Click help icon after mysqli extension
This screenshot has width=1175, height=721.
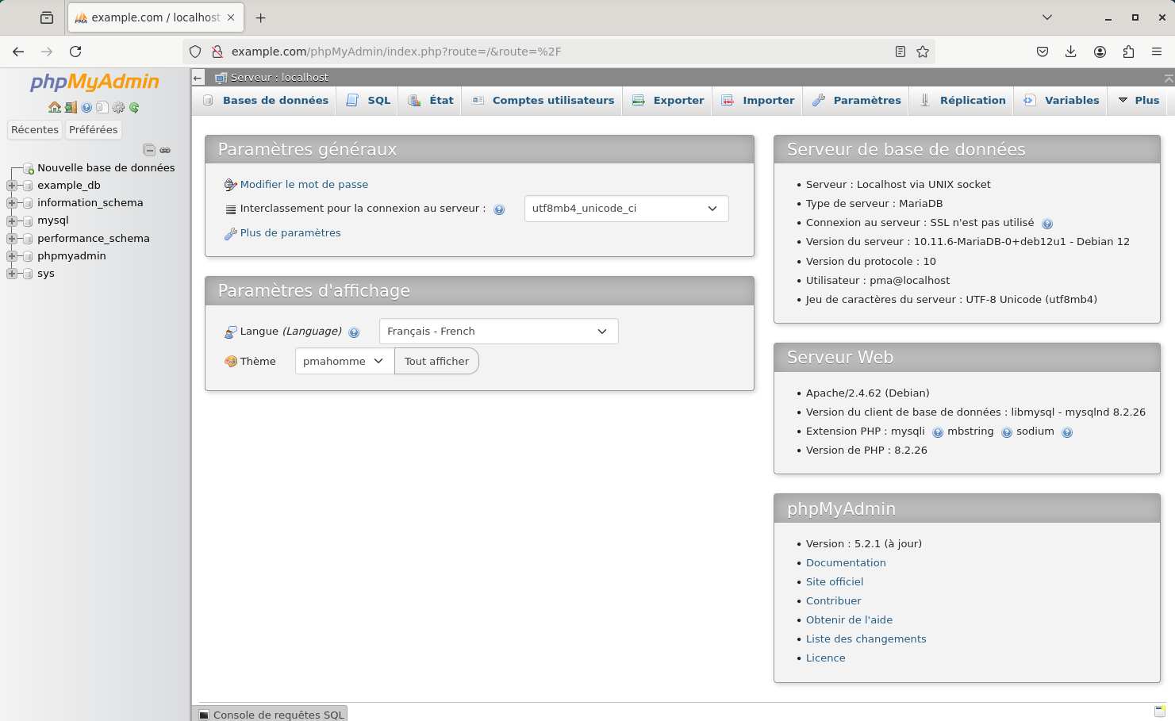pyautogui.click(x=938, y=432)
